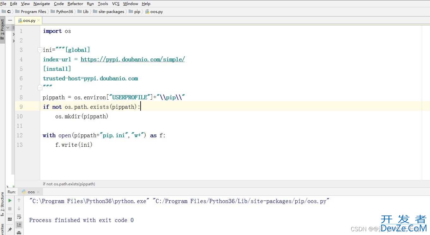Click the 'trusted-host=pypi.doubanio.com' line

(90, 78)
